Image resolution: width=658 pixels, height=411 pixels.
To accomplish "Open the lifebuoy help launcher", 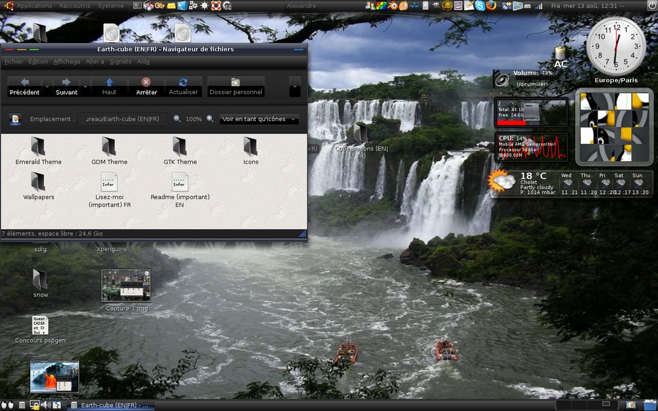I will point(216,5).
